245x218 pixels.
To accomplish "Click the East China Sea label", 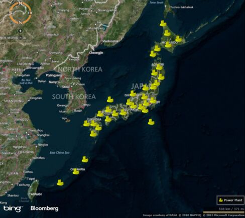I will [x=60, y=152].
